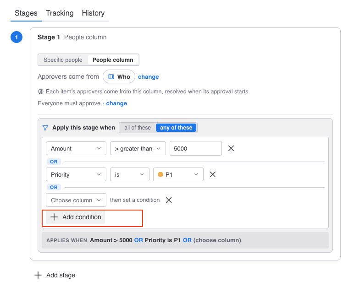The height and width of the screenshot is (292, 343).
Task: Click the column icon in Who chip
Action: point(111,76)
